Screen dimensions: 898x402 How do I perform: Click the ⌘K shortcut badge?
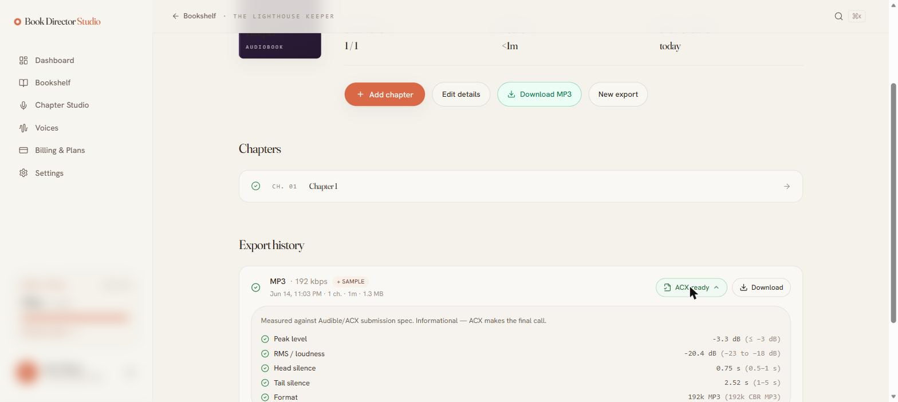[x=857, y=16]
